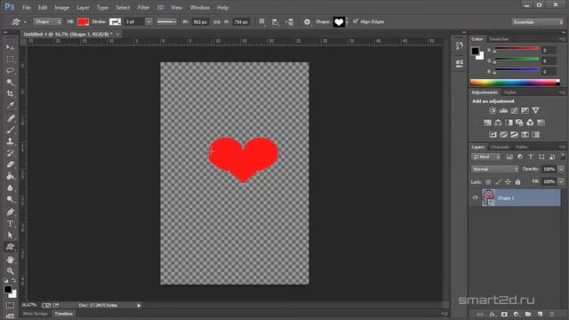Select the Eraser tool
The width and height of the screenshot is (569, 320).
point(10,164)
